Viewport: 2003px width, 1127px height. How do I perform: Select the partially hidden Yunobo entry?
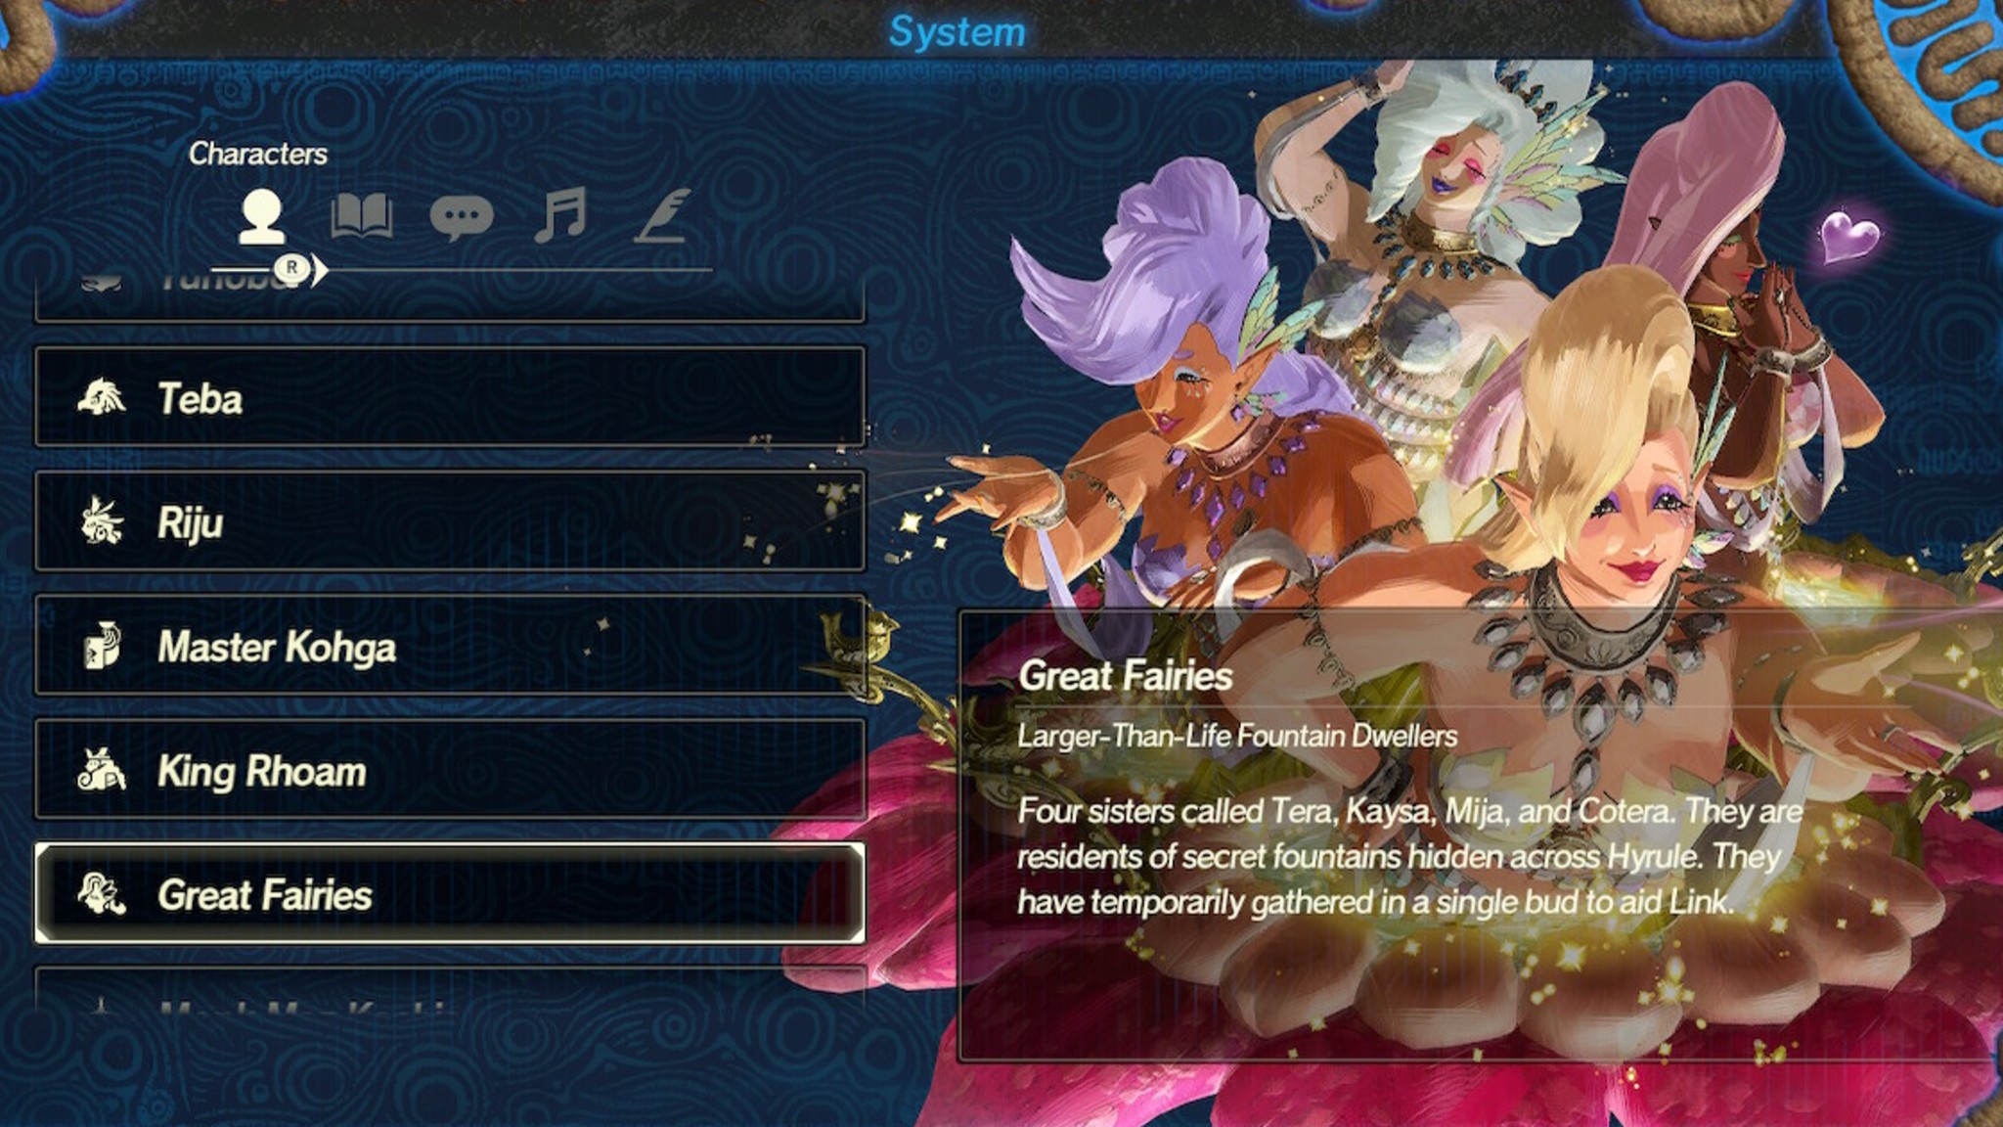450,297
